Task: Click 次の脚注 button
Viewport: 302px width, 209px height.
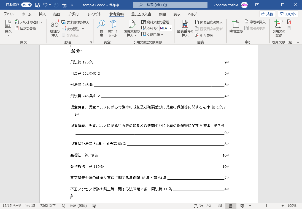Action: tap(71, 29)
